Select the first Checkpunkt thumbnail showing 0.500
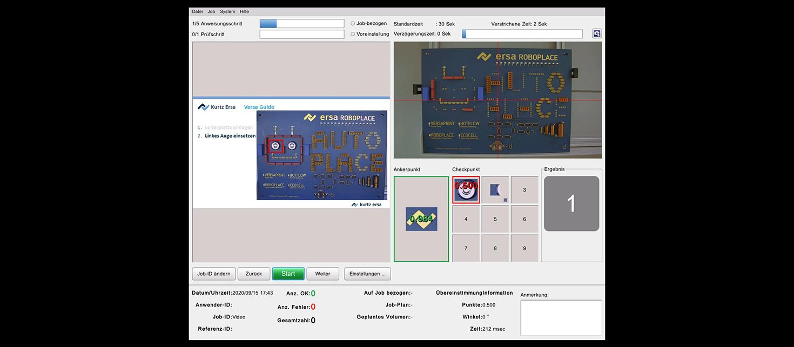The width and height of the screenshot is (794, 347). tap(466, 190)
